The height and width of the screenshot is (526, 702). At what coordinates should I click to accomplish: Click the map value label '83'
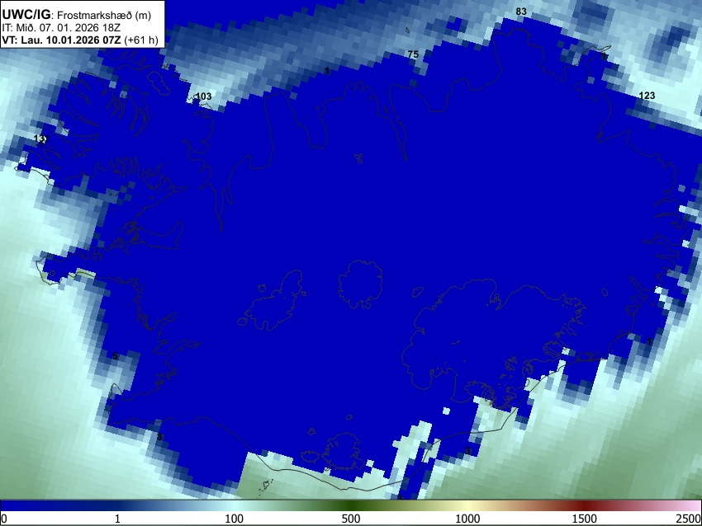pos(521,12)
